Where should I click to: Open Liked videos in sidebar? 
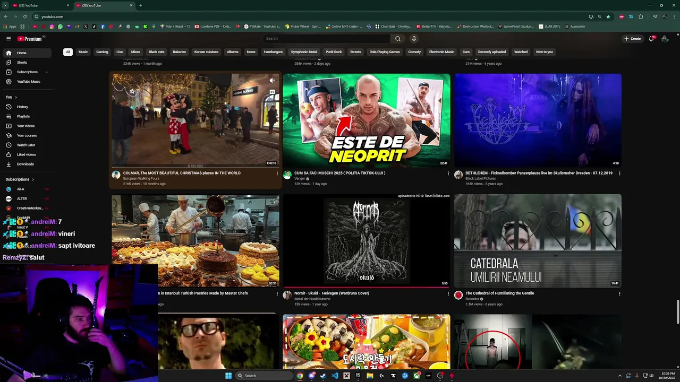27,154
